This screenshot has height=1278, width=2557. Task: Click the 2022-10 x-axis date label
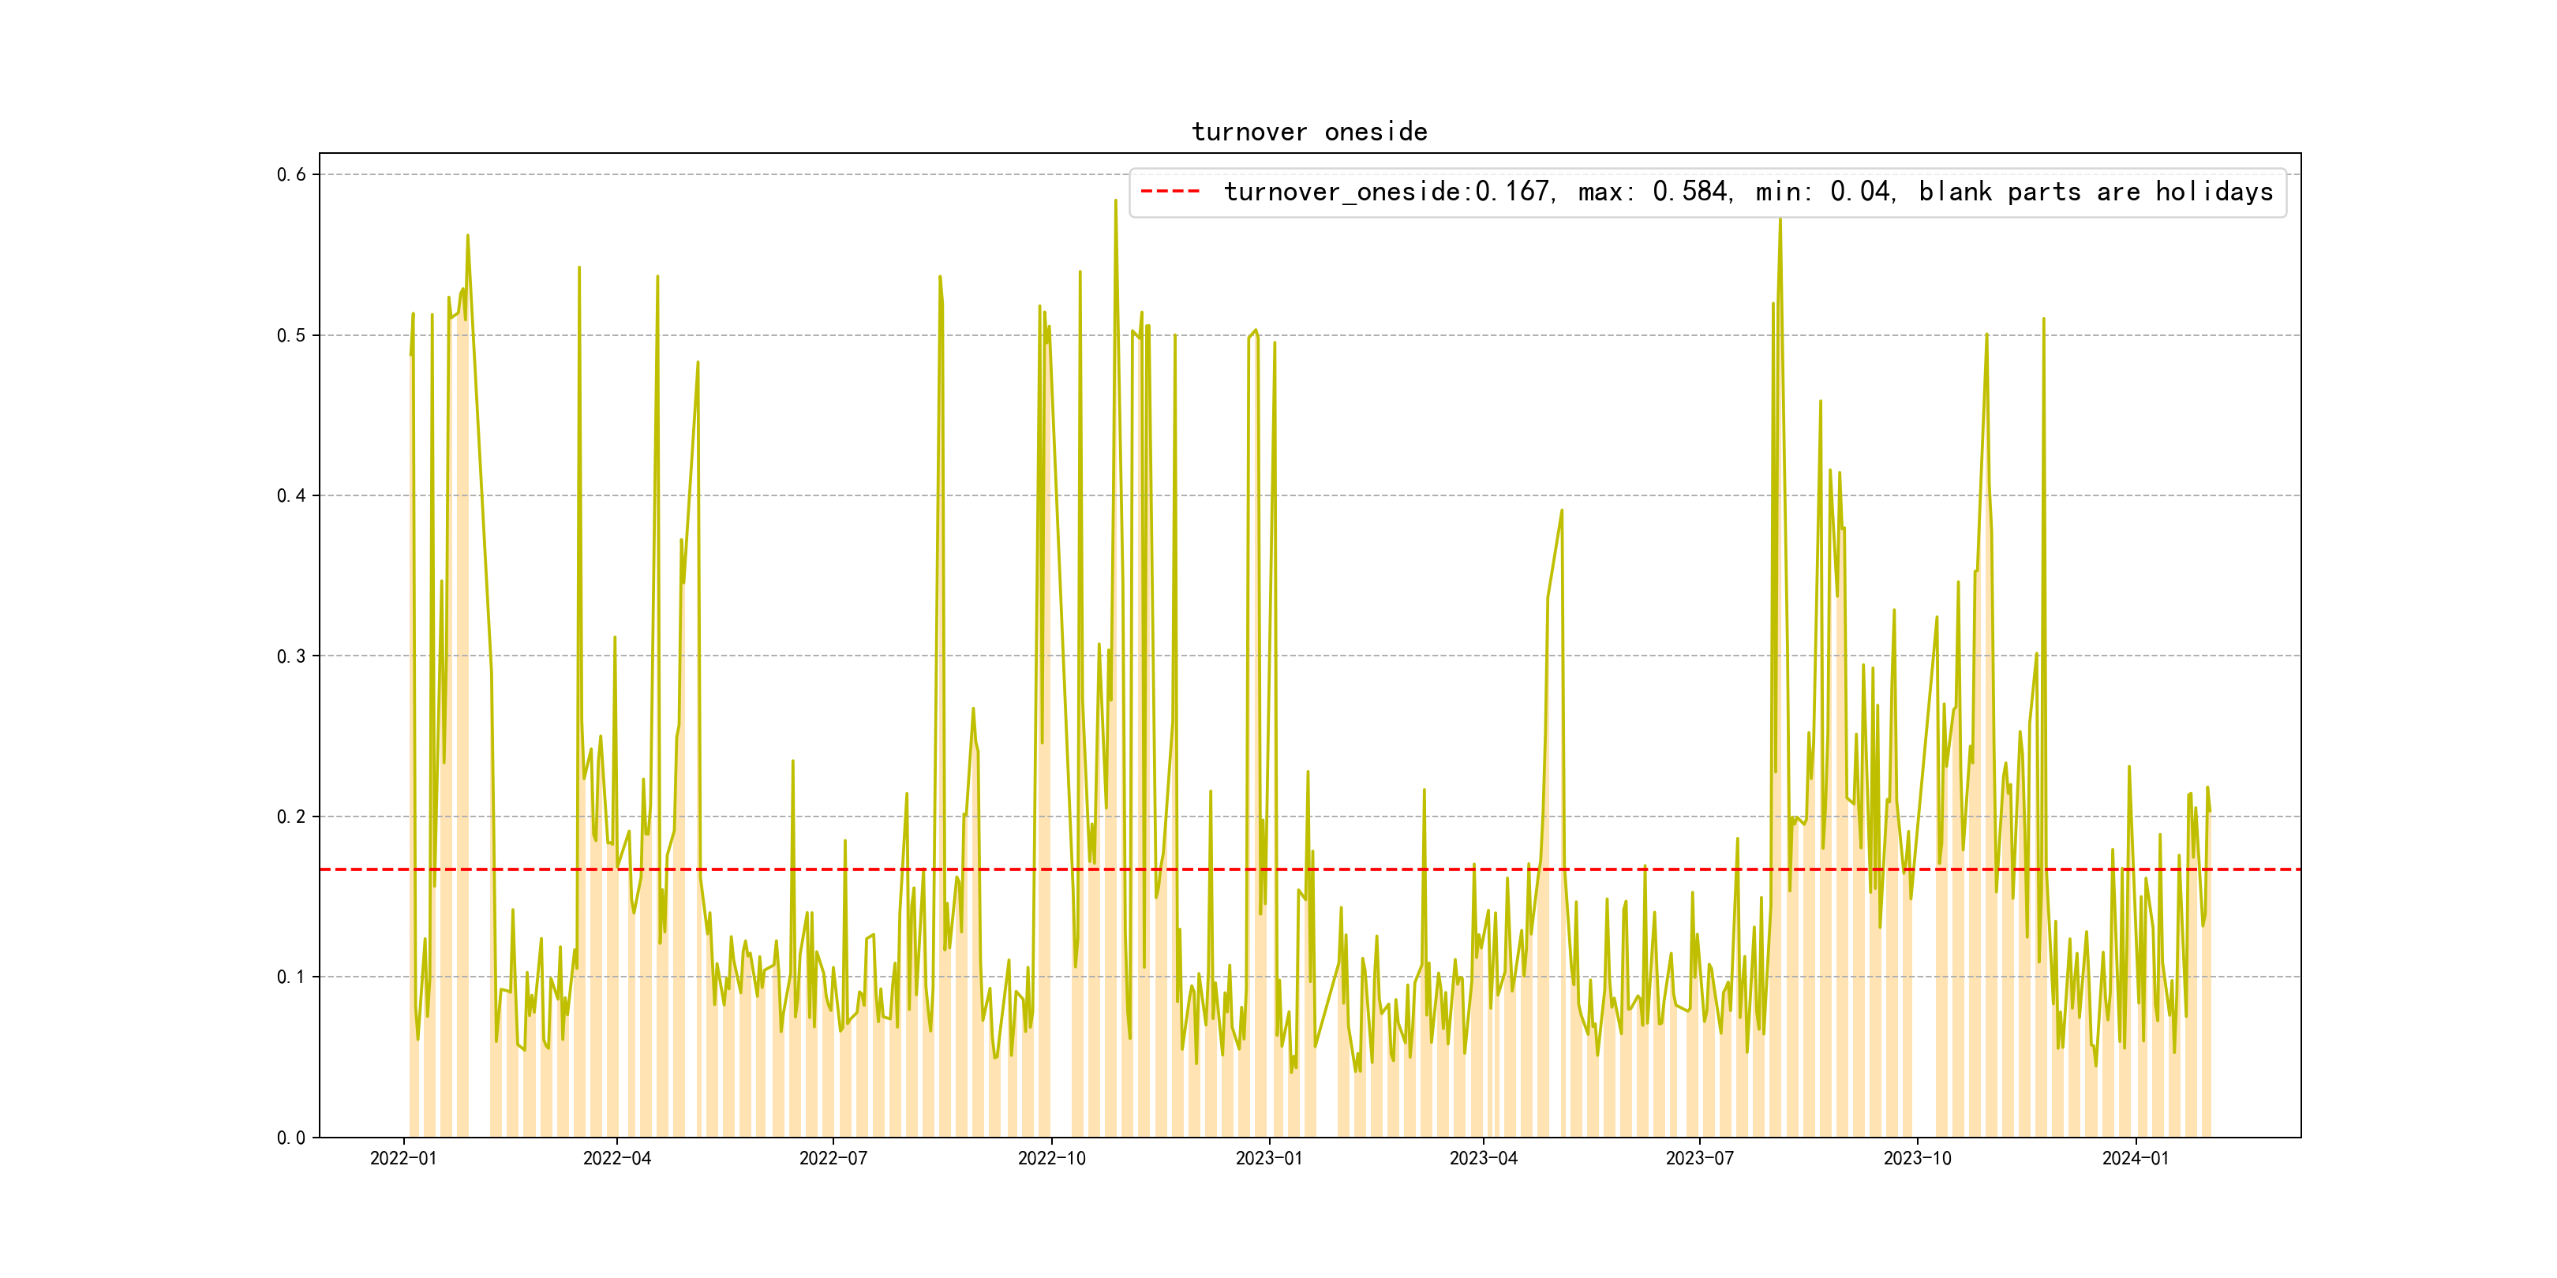click(1051, 1159)
